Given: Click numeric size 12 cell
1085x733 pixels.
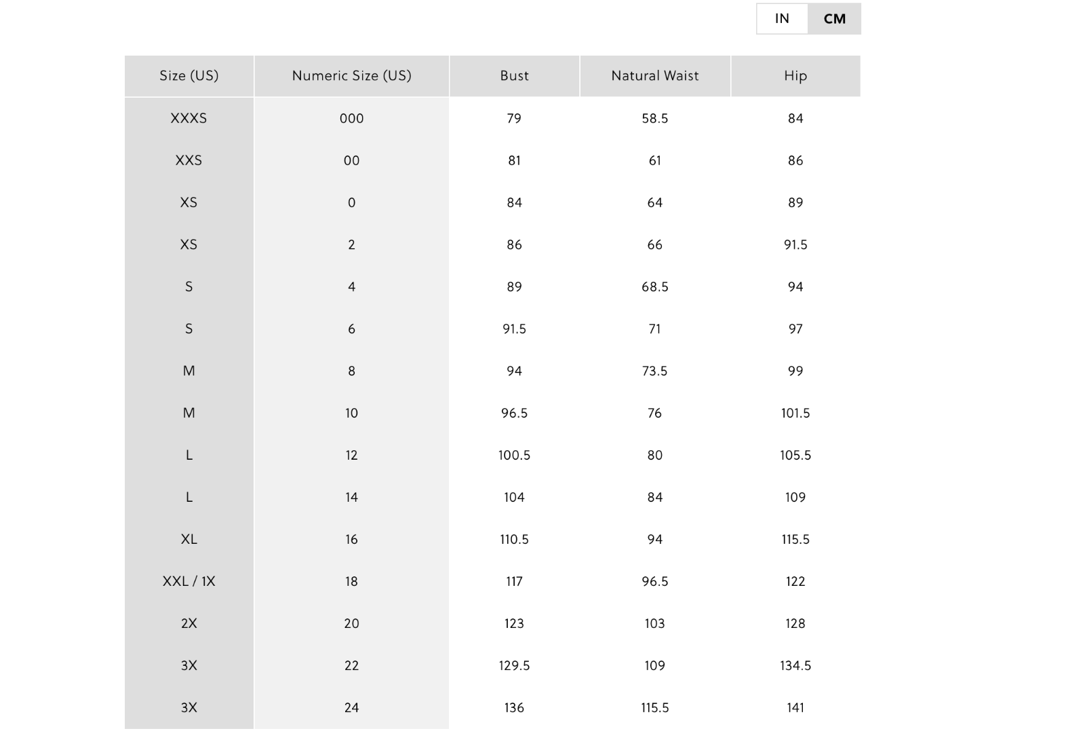Looking at the screenshot, I should point(351,455).
